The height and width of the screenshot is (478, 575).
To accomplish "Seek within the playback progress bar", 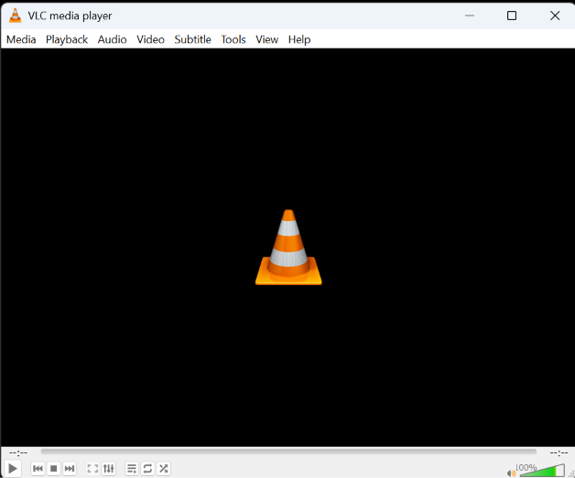I will (x=288, y=452).
